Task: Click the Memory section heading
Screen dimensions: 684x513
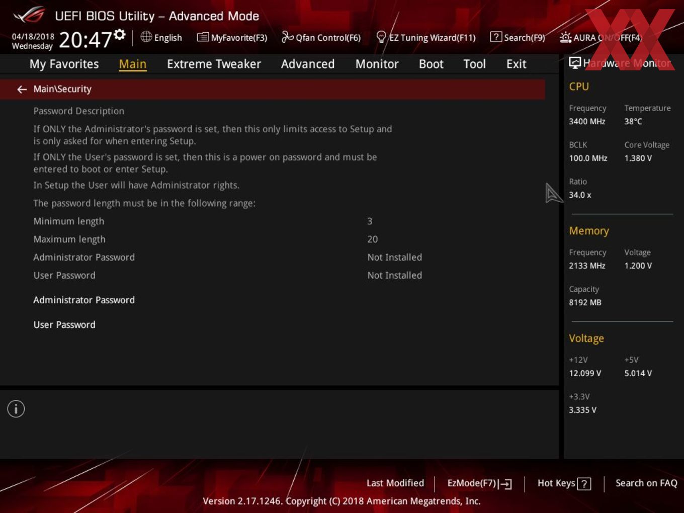Action: tap(589, 231)
